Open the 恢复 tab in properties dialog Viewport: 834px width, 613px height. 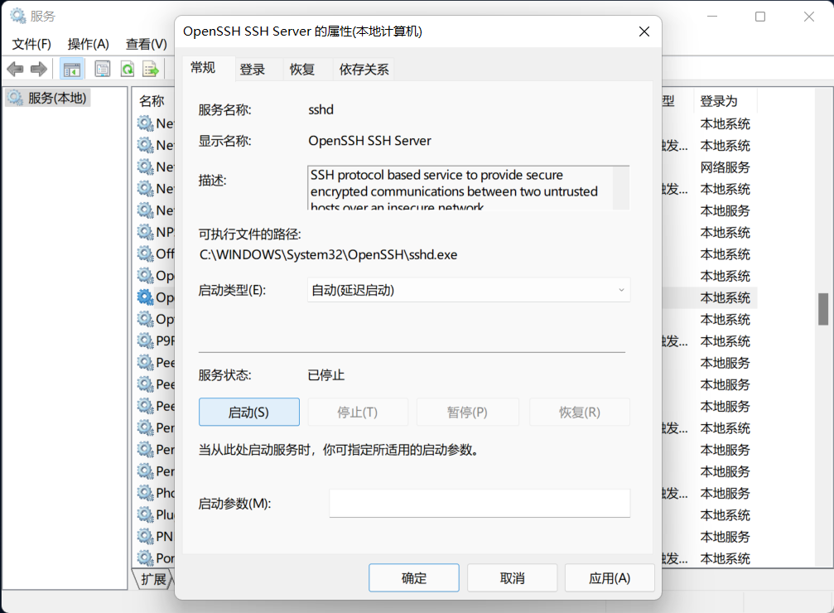(302, 70)
